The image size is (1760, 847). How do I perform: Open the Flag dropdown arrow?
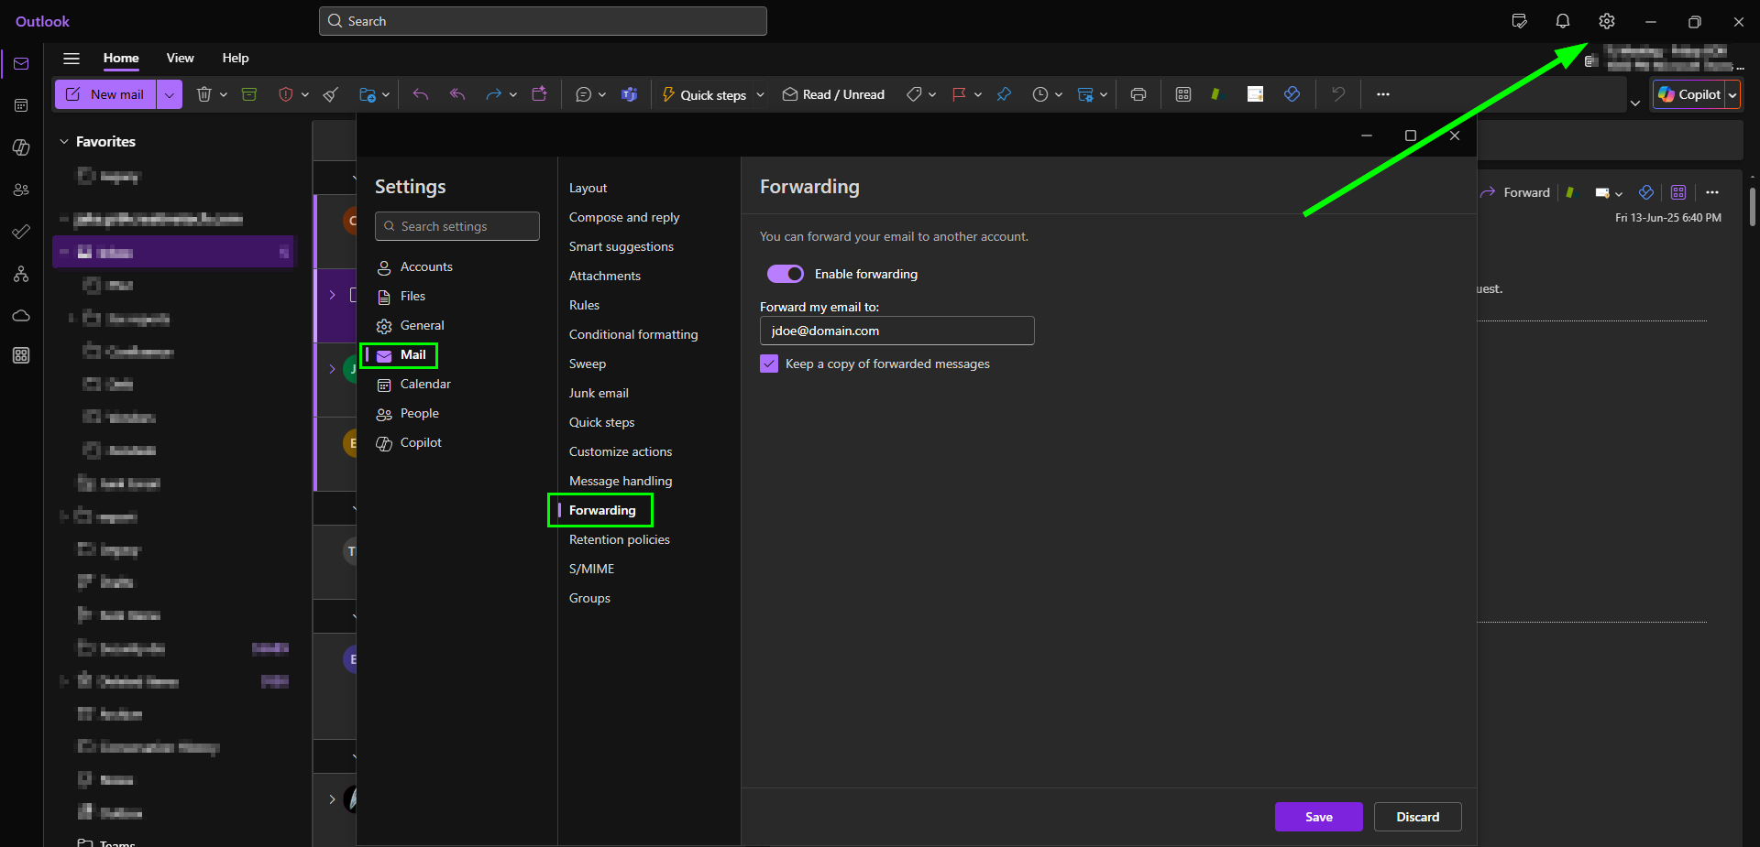point(978,94)
